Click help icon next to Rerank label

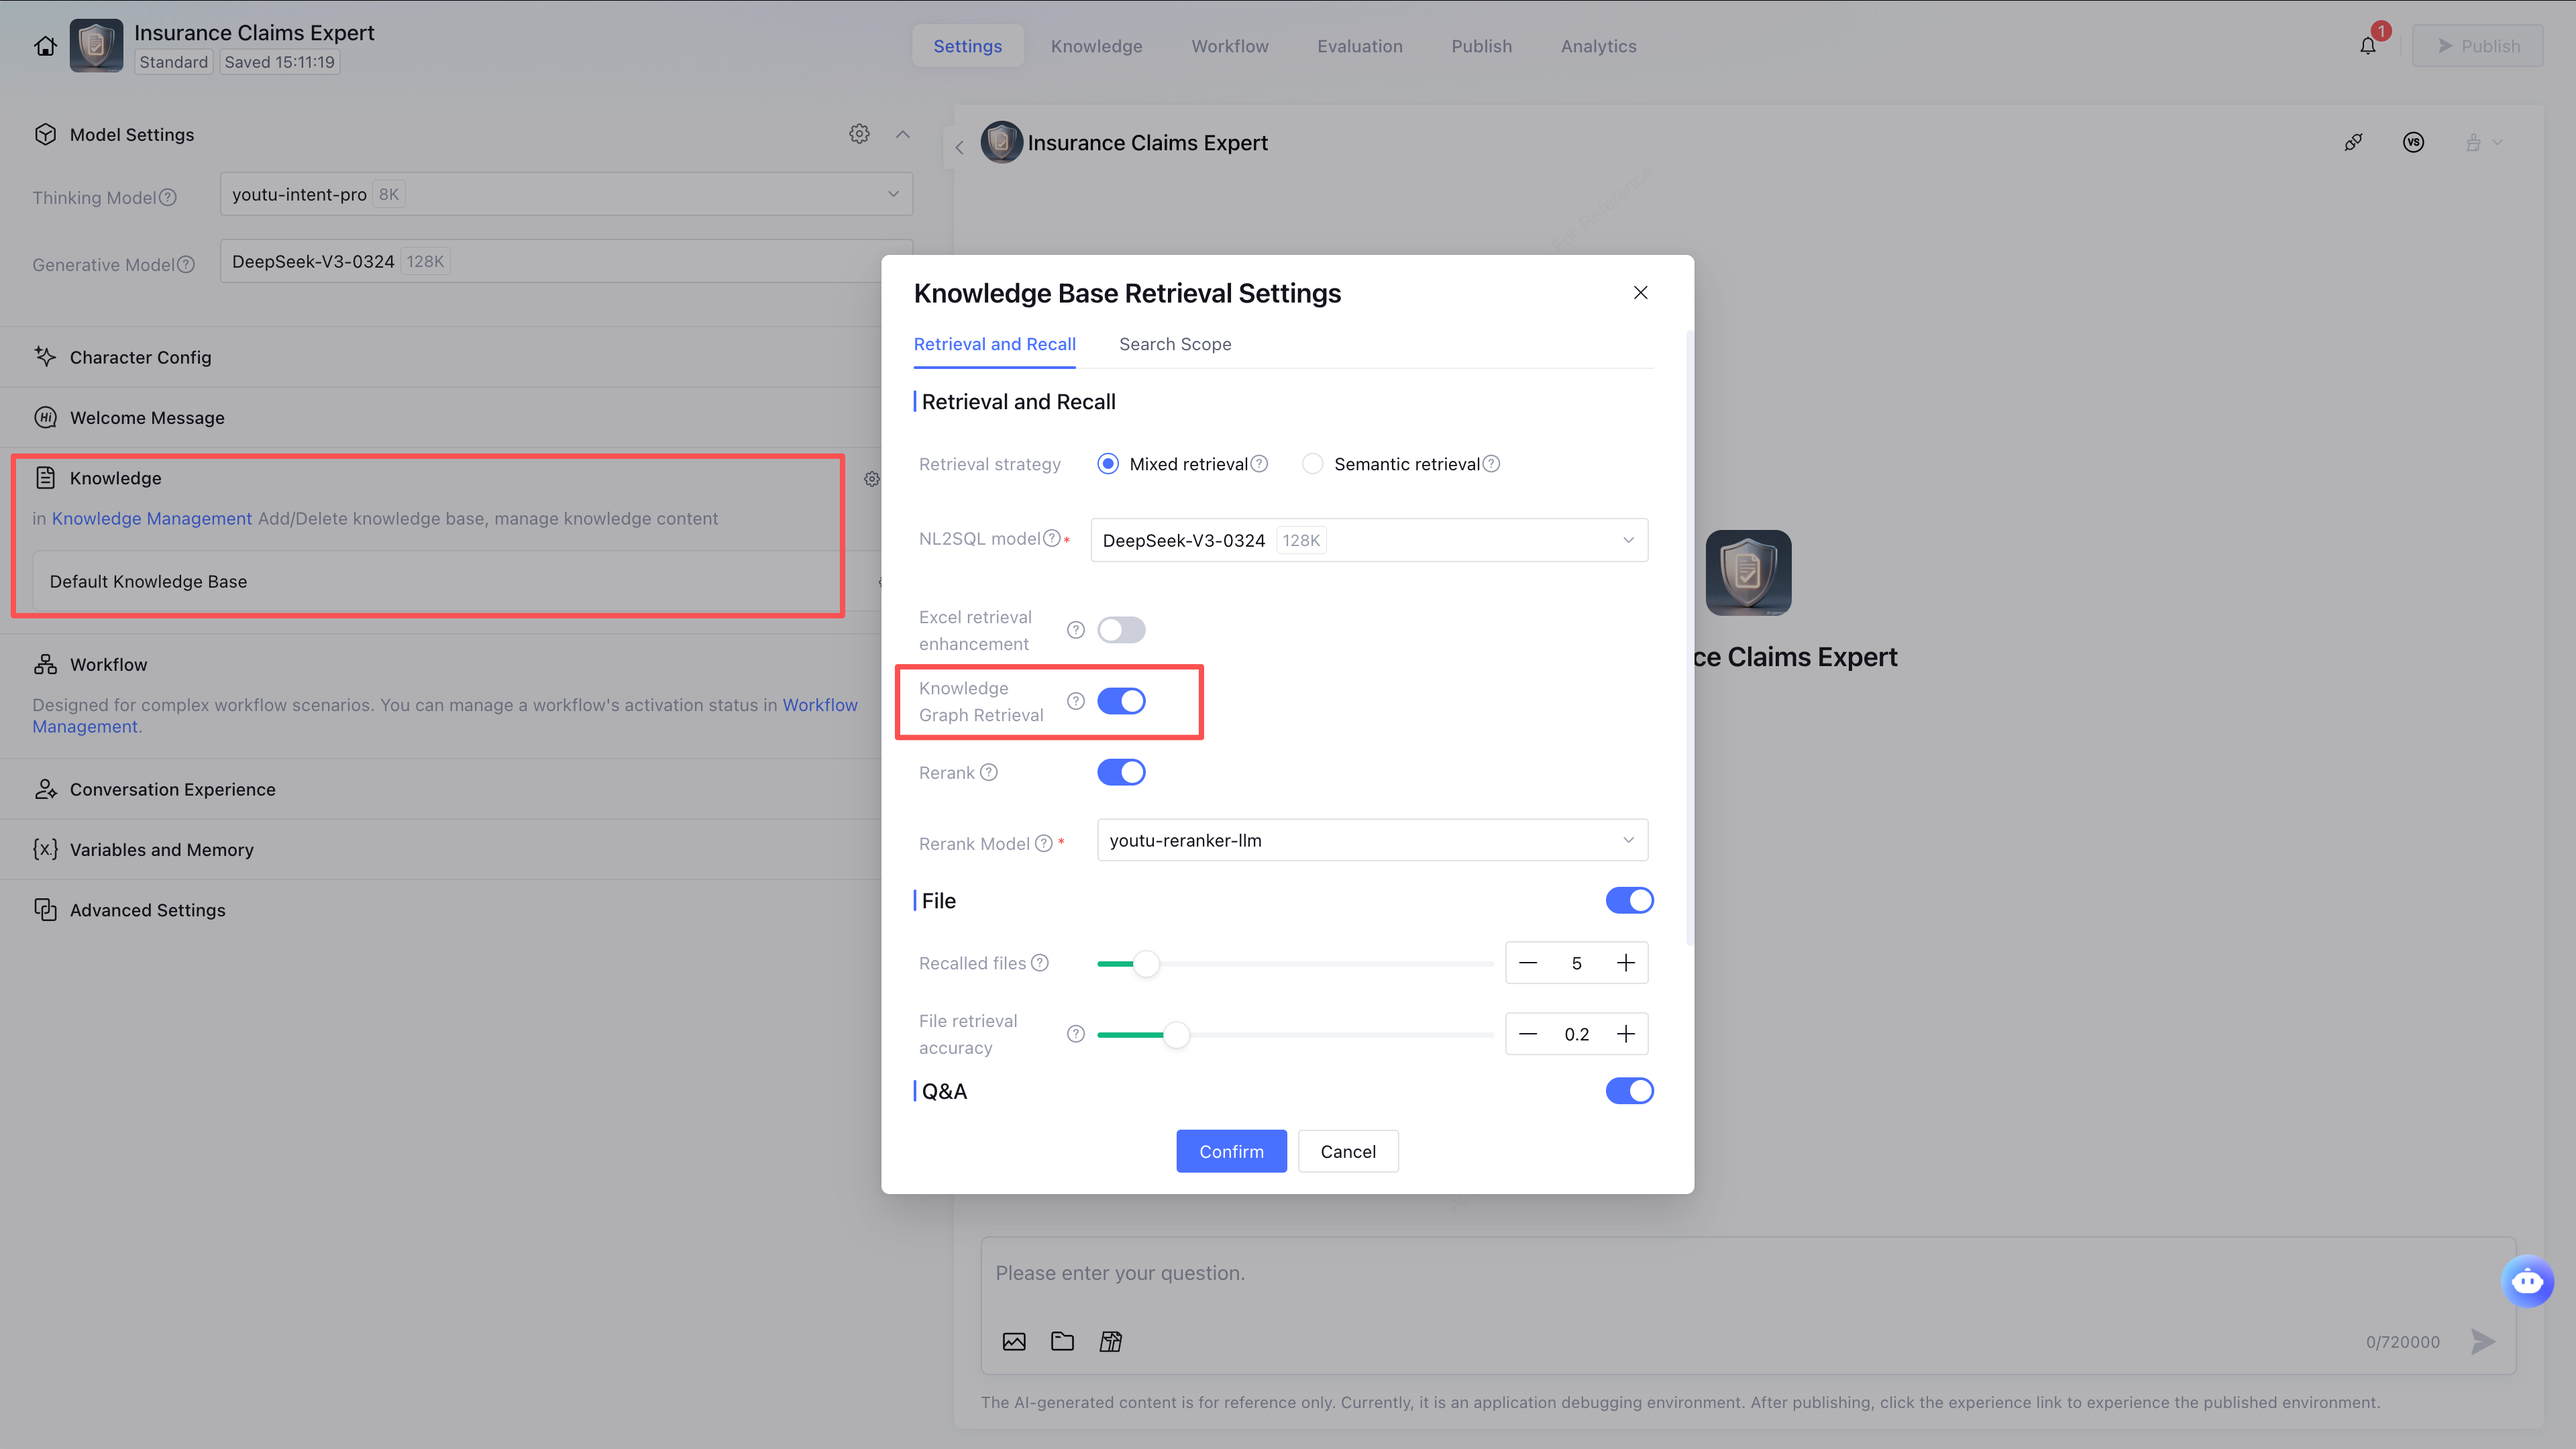pos(989,772)
